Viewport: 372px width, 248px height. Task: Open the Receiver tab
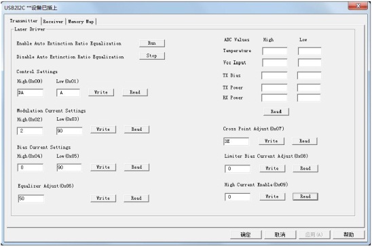53,22
